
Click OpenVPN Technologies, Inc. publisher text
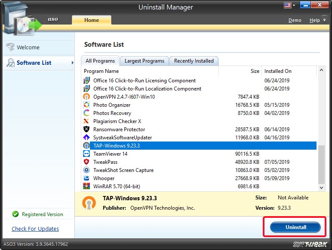click(x=163, y=208)
